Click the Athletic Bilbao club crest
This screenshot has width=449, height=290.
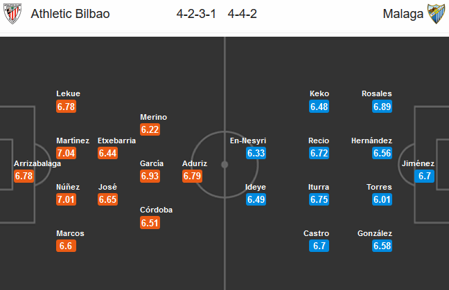pyautogui.click(x=12, y=14)
